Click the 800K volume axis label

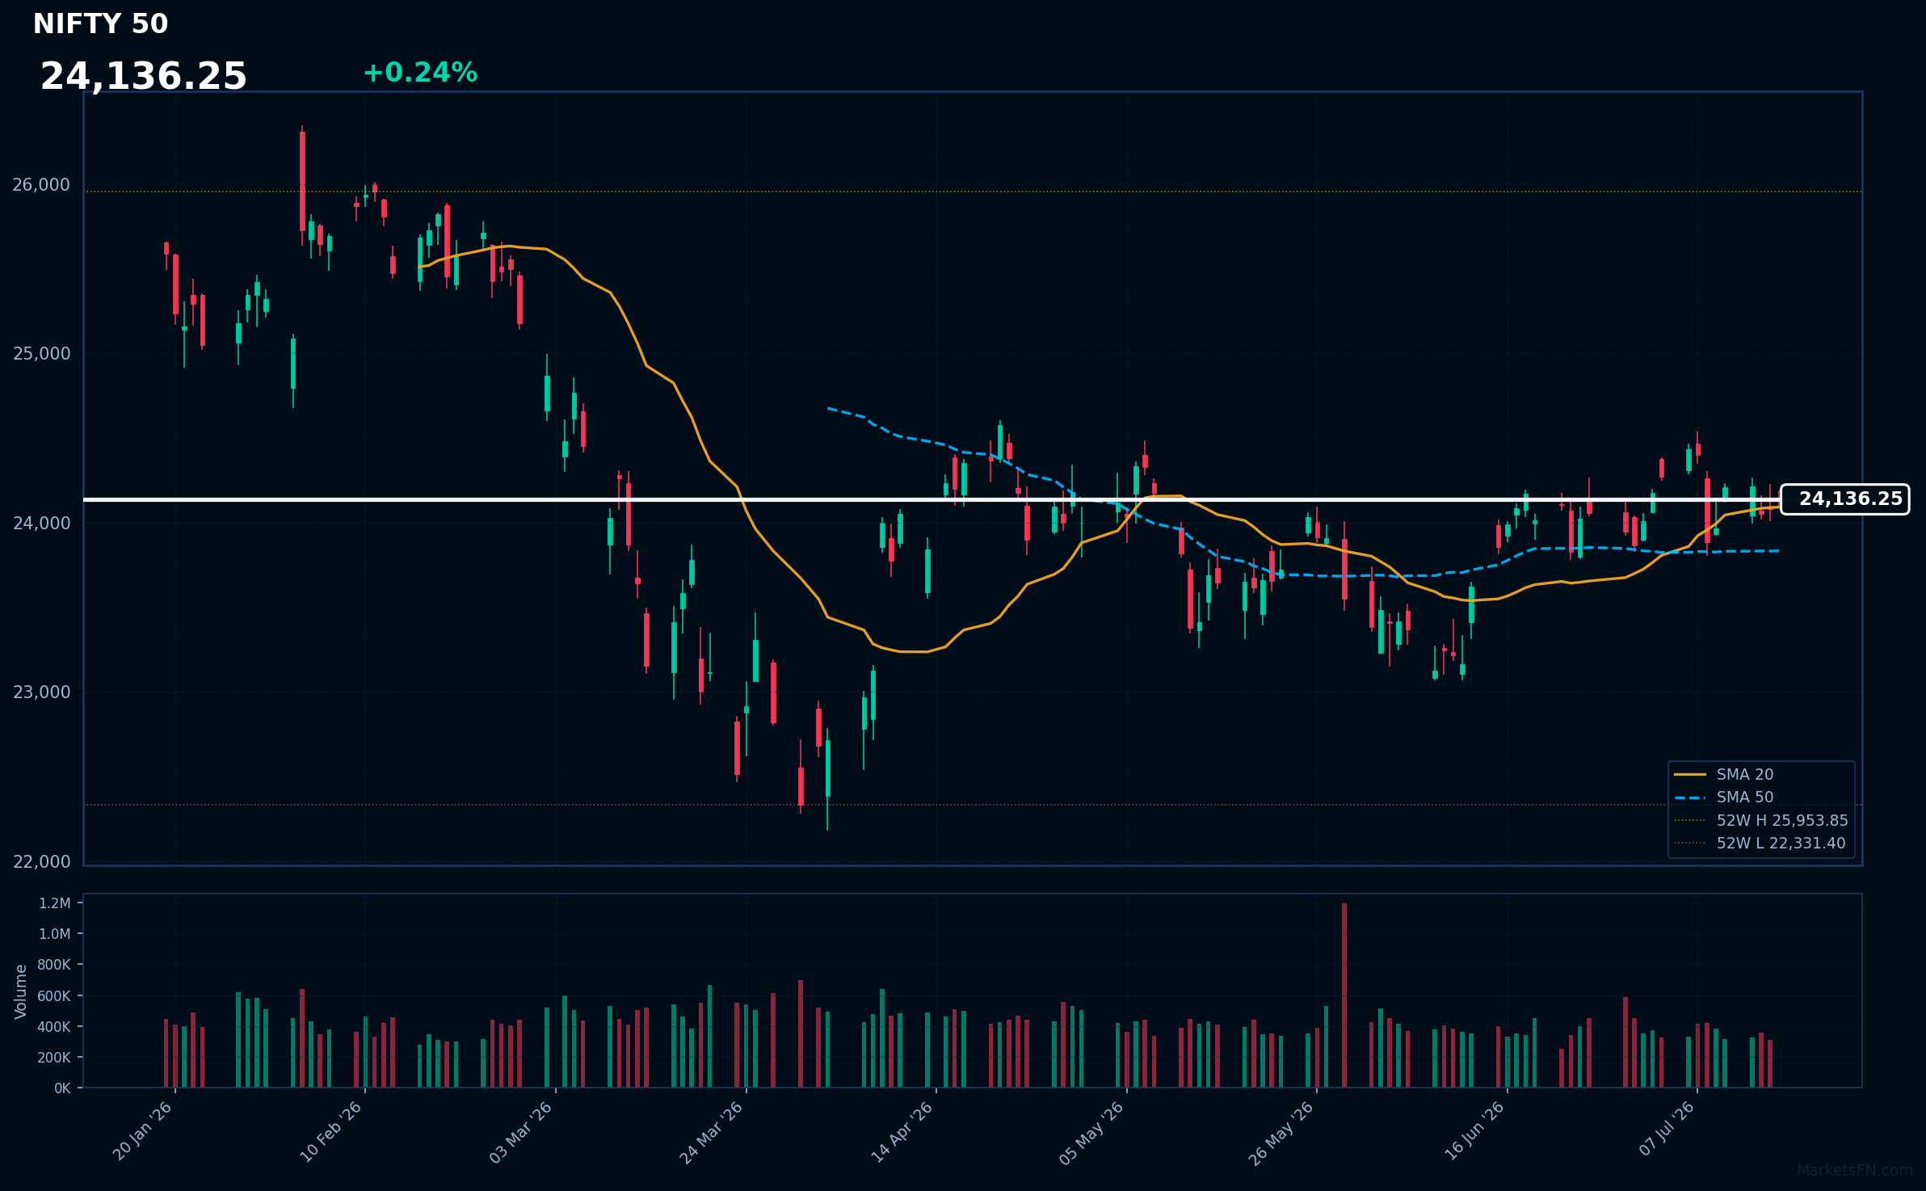[54, 965]
